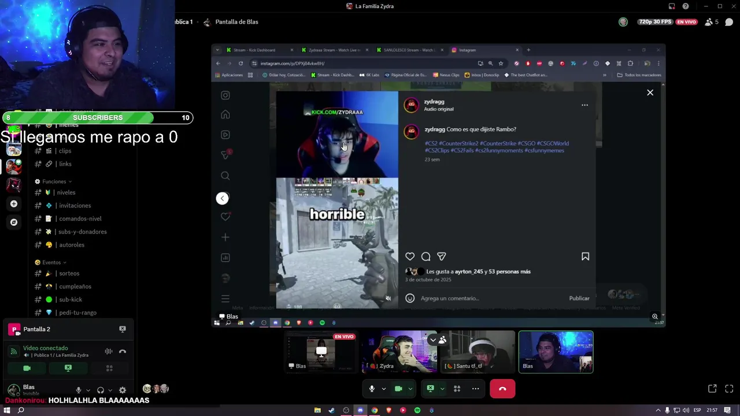Open Spotify from Windows taskbar

click(x=417, y=410)
